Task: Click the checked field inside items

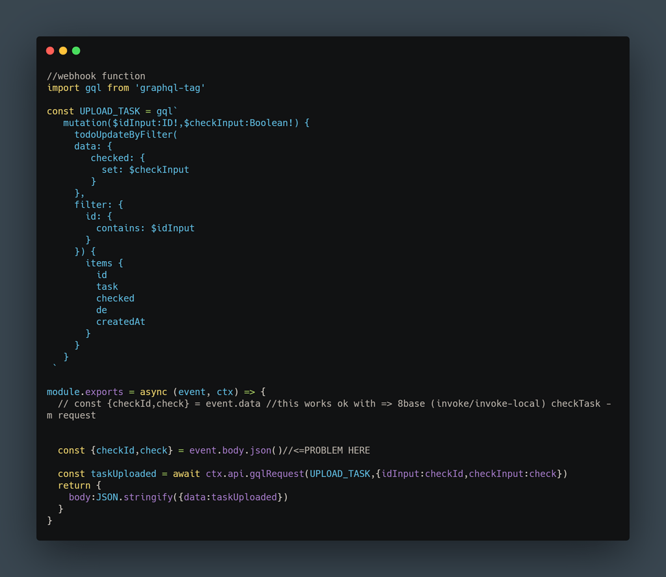Action: 115,298
